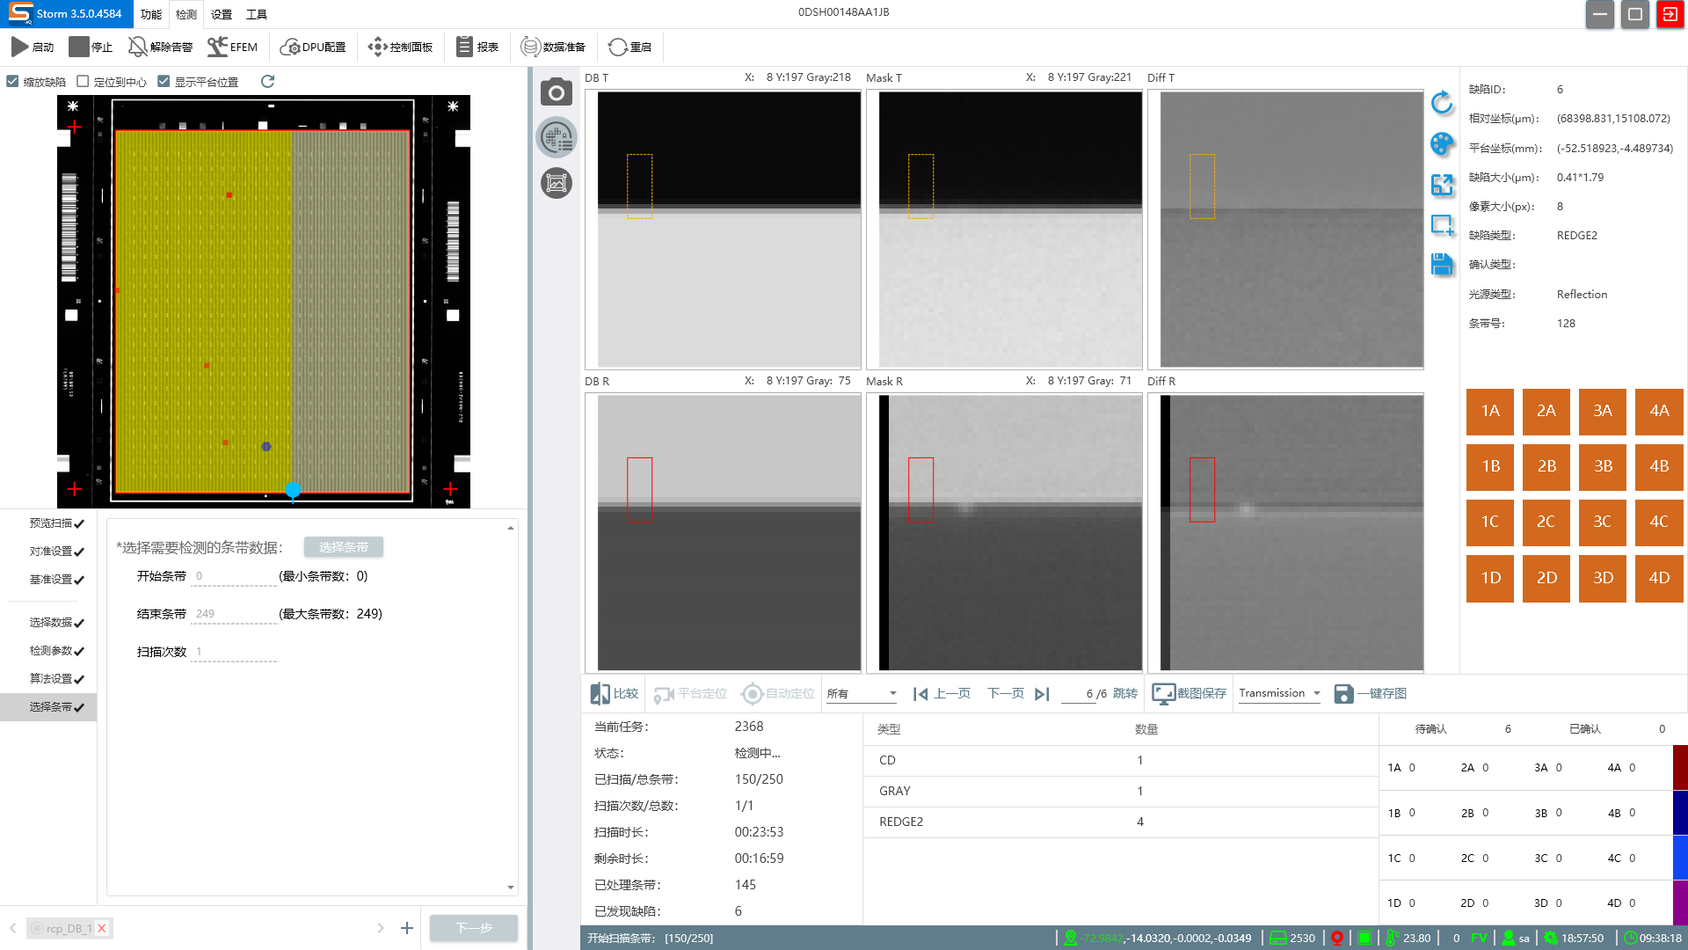The height and width of the screenshot is (950, 1688).
Task: Click the refresh icon beside Diff T
Action: (x=1442, y=103)
